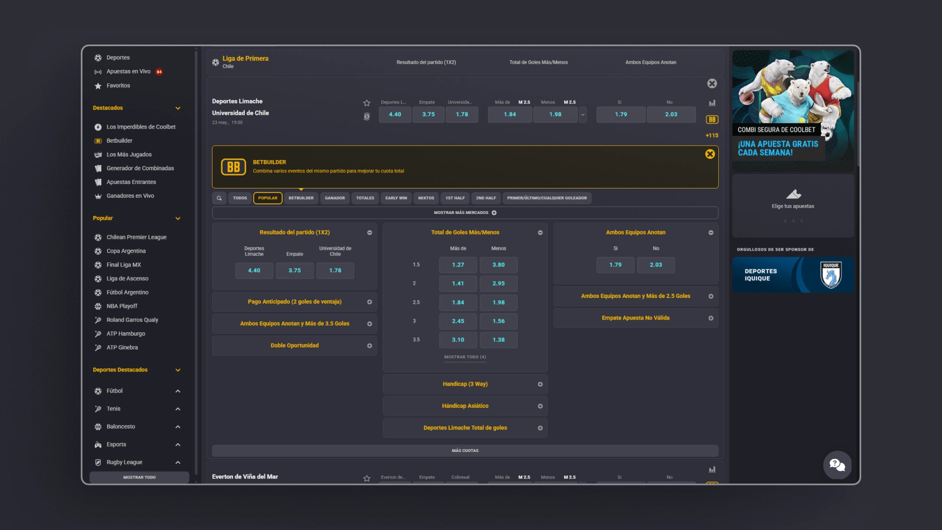Select Deportes Limache win at 4.40 in header row
The height and width of the screenshot is (530, 942).
395,114
